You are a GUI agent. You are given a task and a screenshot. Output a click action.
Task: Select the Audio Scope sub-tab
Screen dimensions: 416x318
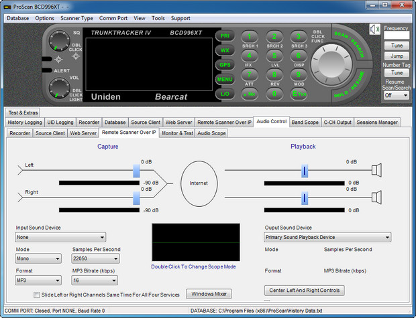click(x=211, y=133)
